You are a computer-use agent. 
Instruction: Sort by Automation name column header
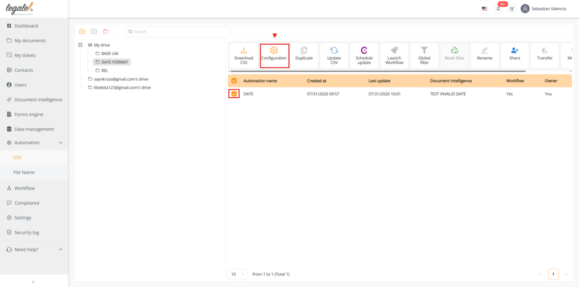260,81
